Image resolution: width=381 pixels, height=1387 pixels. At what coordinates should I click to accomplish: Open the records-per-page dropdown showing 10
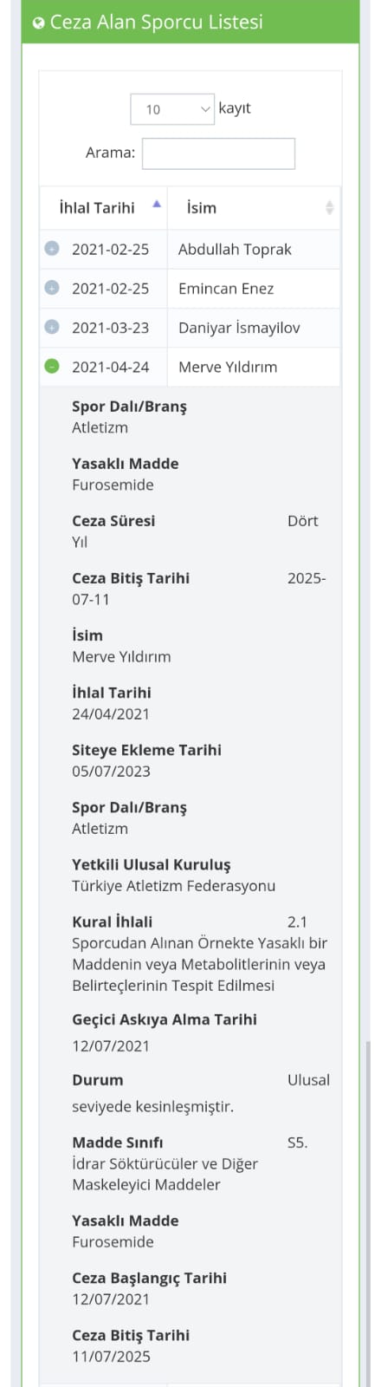pyautogui.click(x=172, y=109)
